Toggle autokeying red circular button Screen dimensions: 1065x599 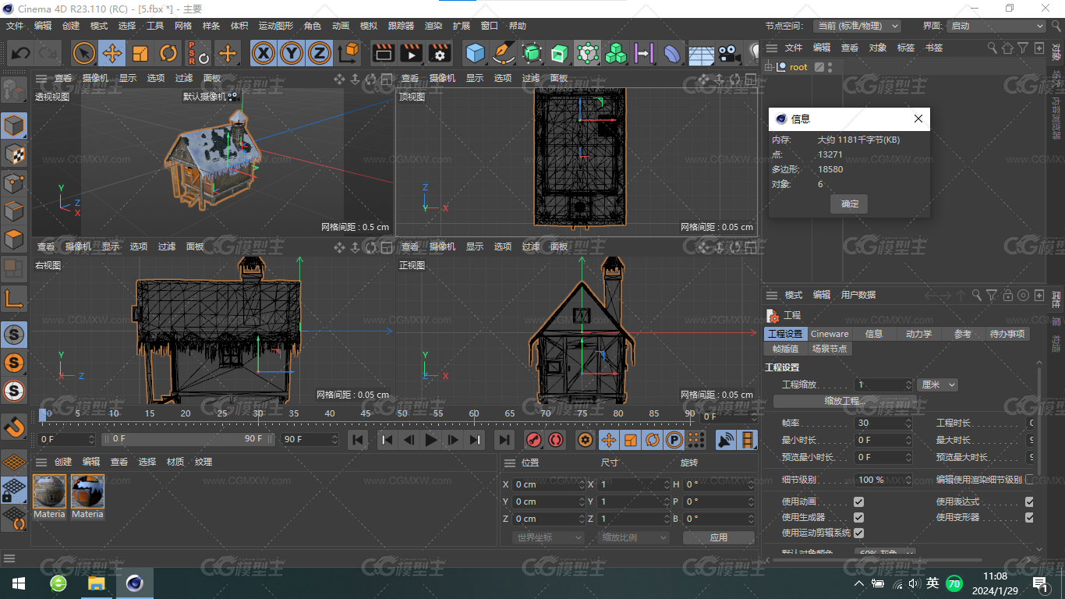(x=555, y=440)
